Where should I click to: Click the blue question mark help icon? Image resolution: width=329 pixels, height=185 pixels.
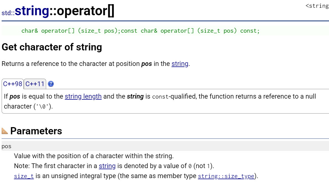(51, 84)
